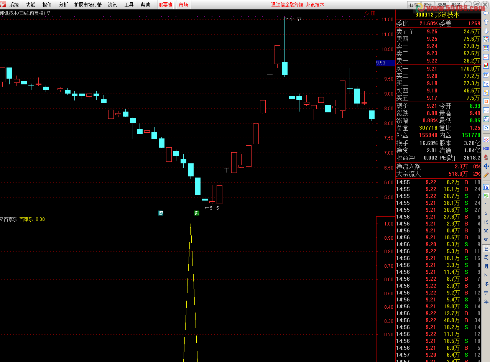Image resolution: width=490 pixels, height=362 pixels.
Task: Click the 卖一 9.22 ask row
Action: (438, 61)
